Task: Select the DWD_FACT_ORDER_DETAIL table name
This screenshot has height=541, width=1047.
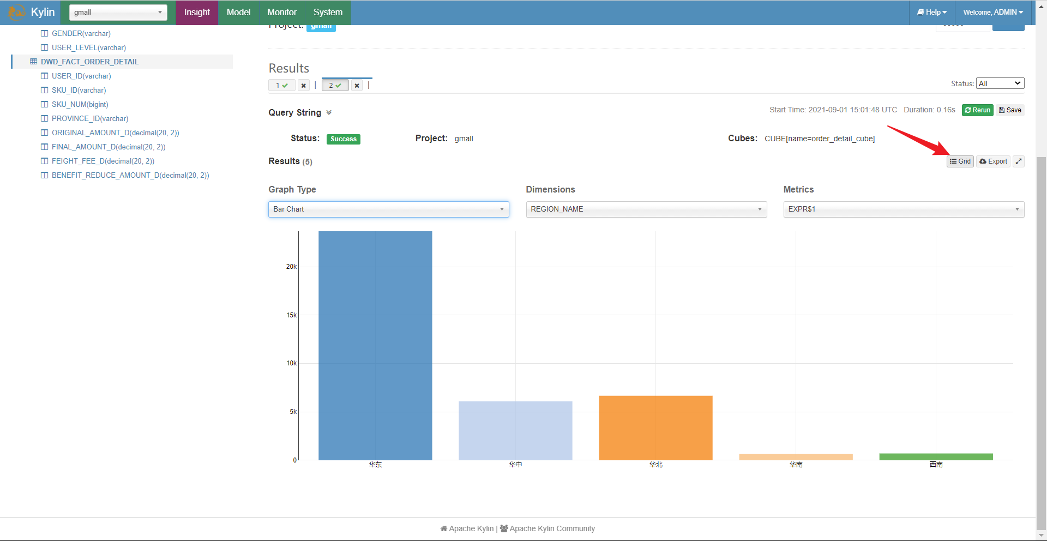Action: [89, 62]
